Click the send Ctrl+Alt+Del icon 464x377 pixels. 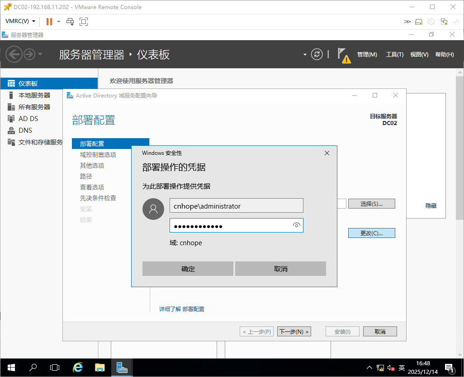(70, 22)
